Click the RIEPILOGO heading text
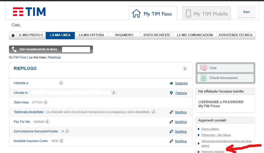The height and width of the screenshot is (153, 264). [25, 68]
